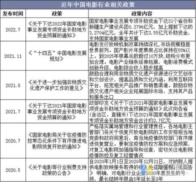Select the 政策 column header

coord(57,13)
